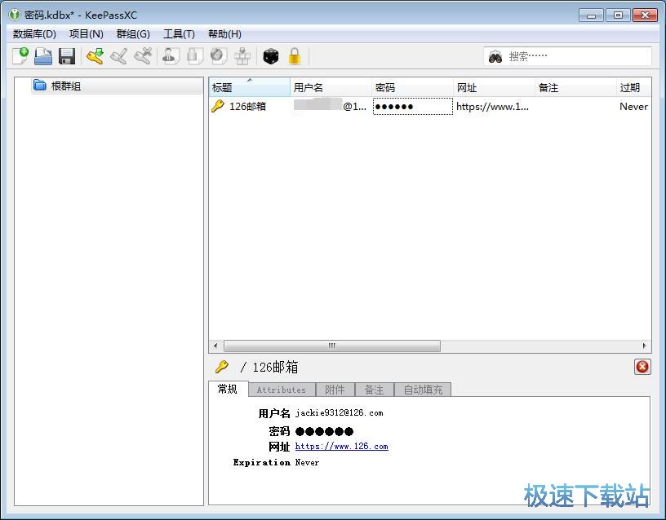The height and width of the screenshot is (520, 666).
Task: Click Expiration Never value in preview
Action: pyautogui.click(x=307, y=462)
